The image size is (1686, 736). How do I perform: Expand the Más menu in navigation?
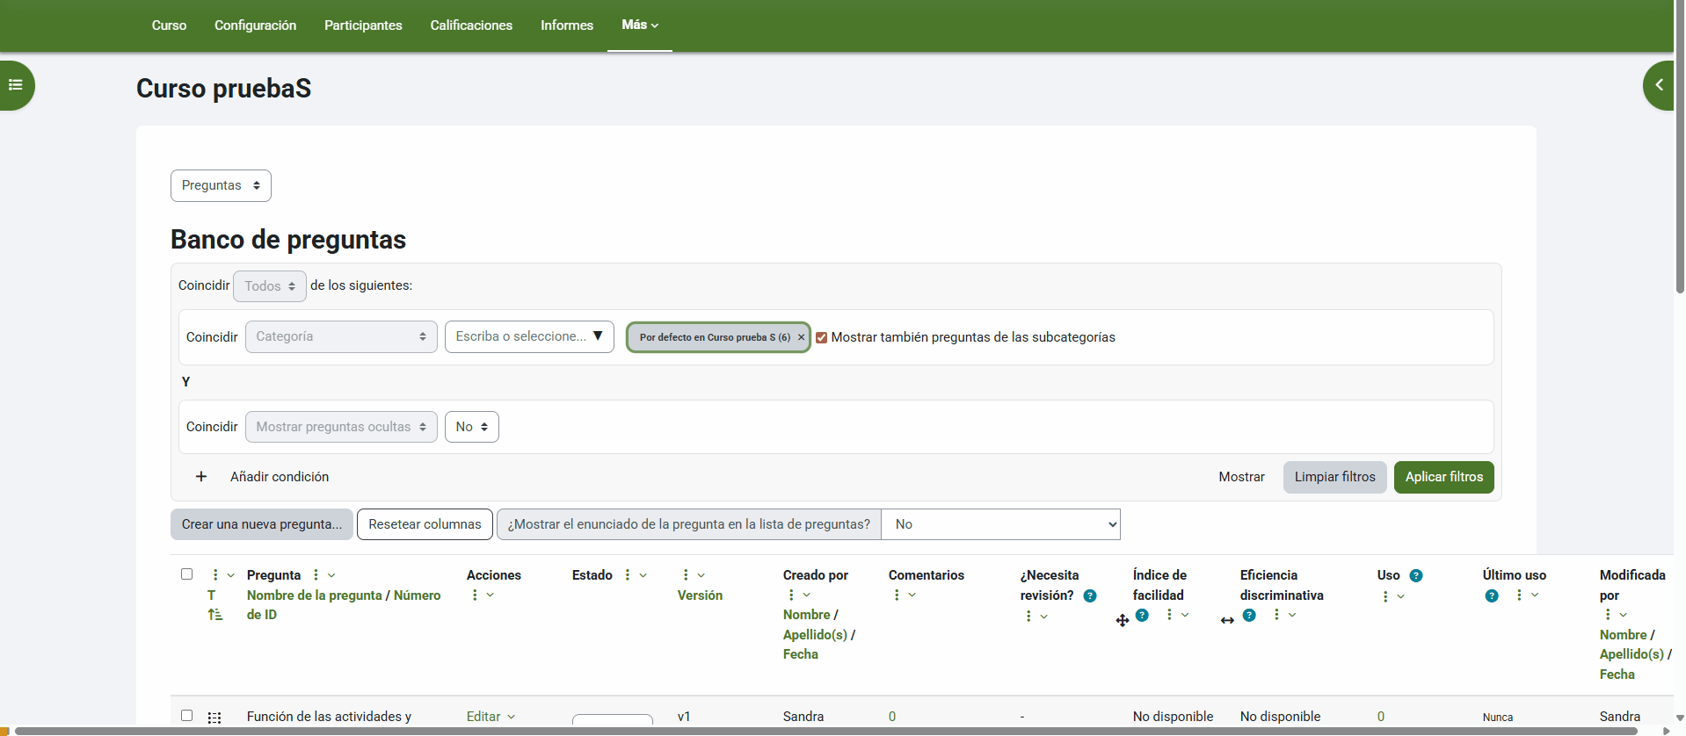(x=639, y=25)
